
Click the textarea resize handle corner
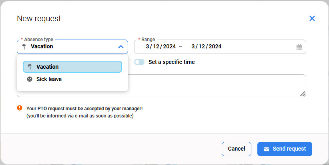303,93
